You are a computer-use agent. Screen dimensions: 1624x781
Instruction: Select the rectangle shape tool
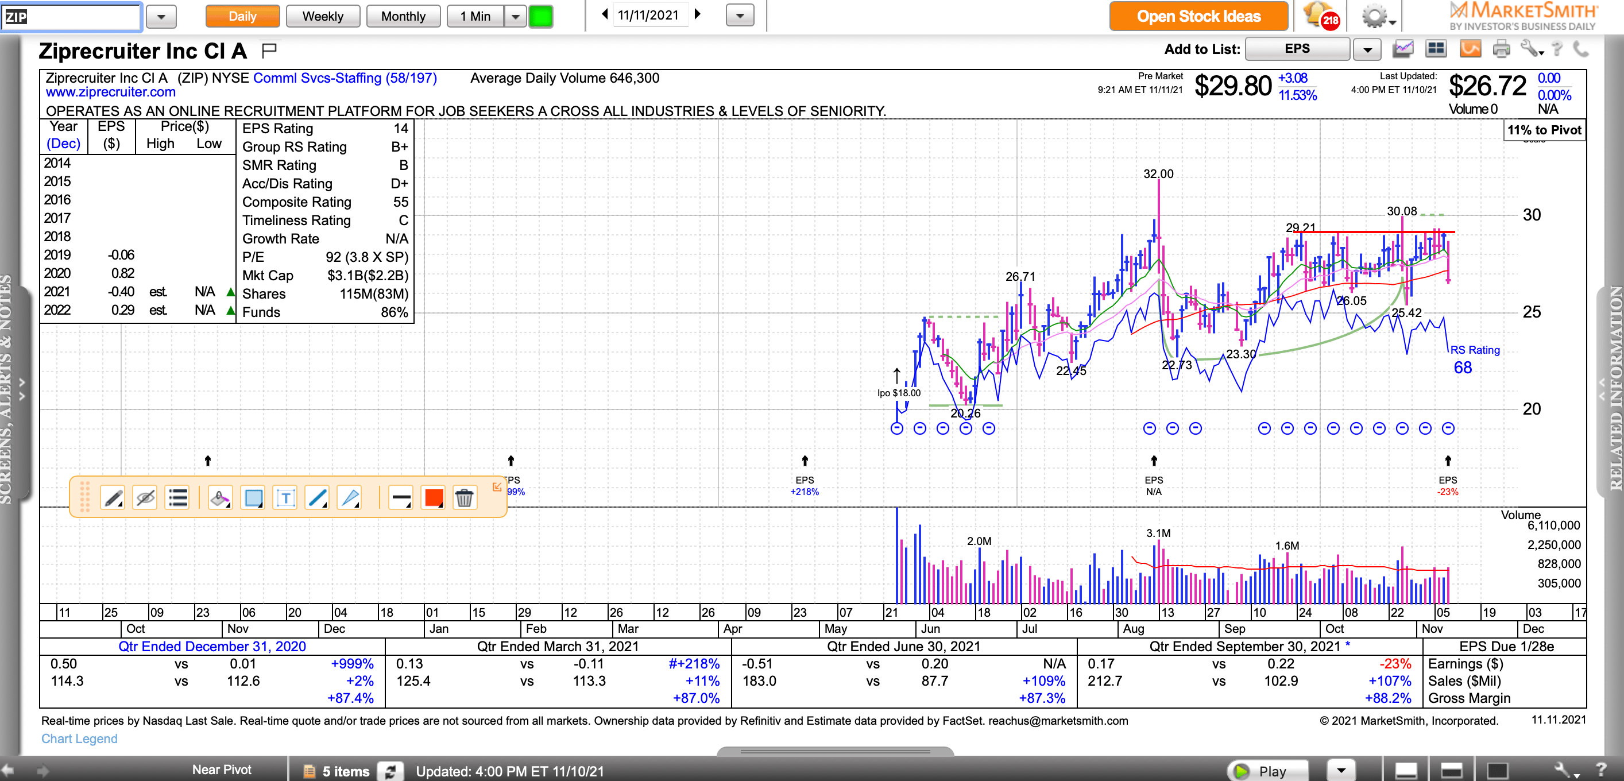click(253, 498)
